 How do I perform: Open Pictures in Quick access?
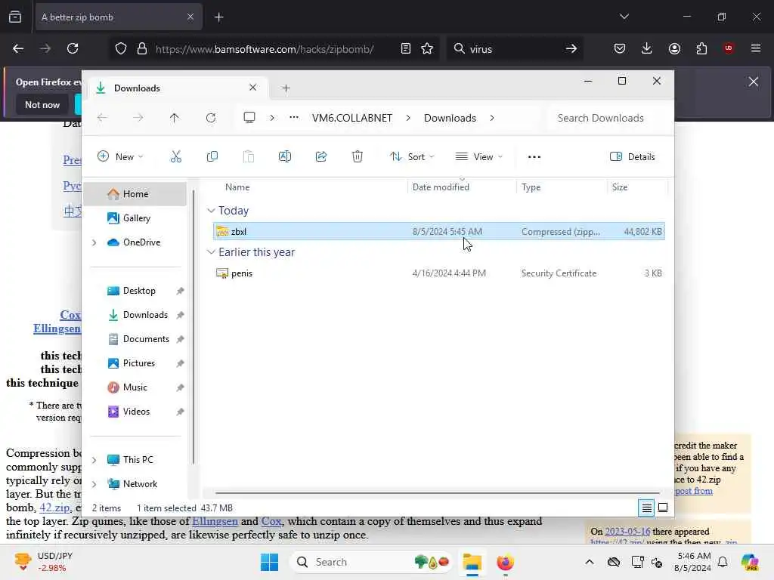(x=139, y=363)
